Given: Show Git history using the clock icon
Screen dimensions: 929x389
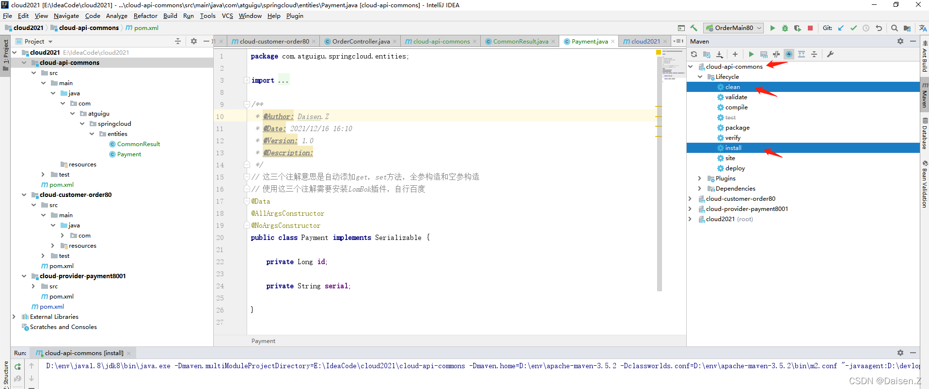Looking at the screenshot, I should (866, 28).
